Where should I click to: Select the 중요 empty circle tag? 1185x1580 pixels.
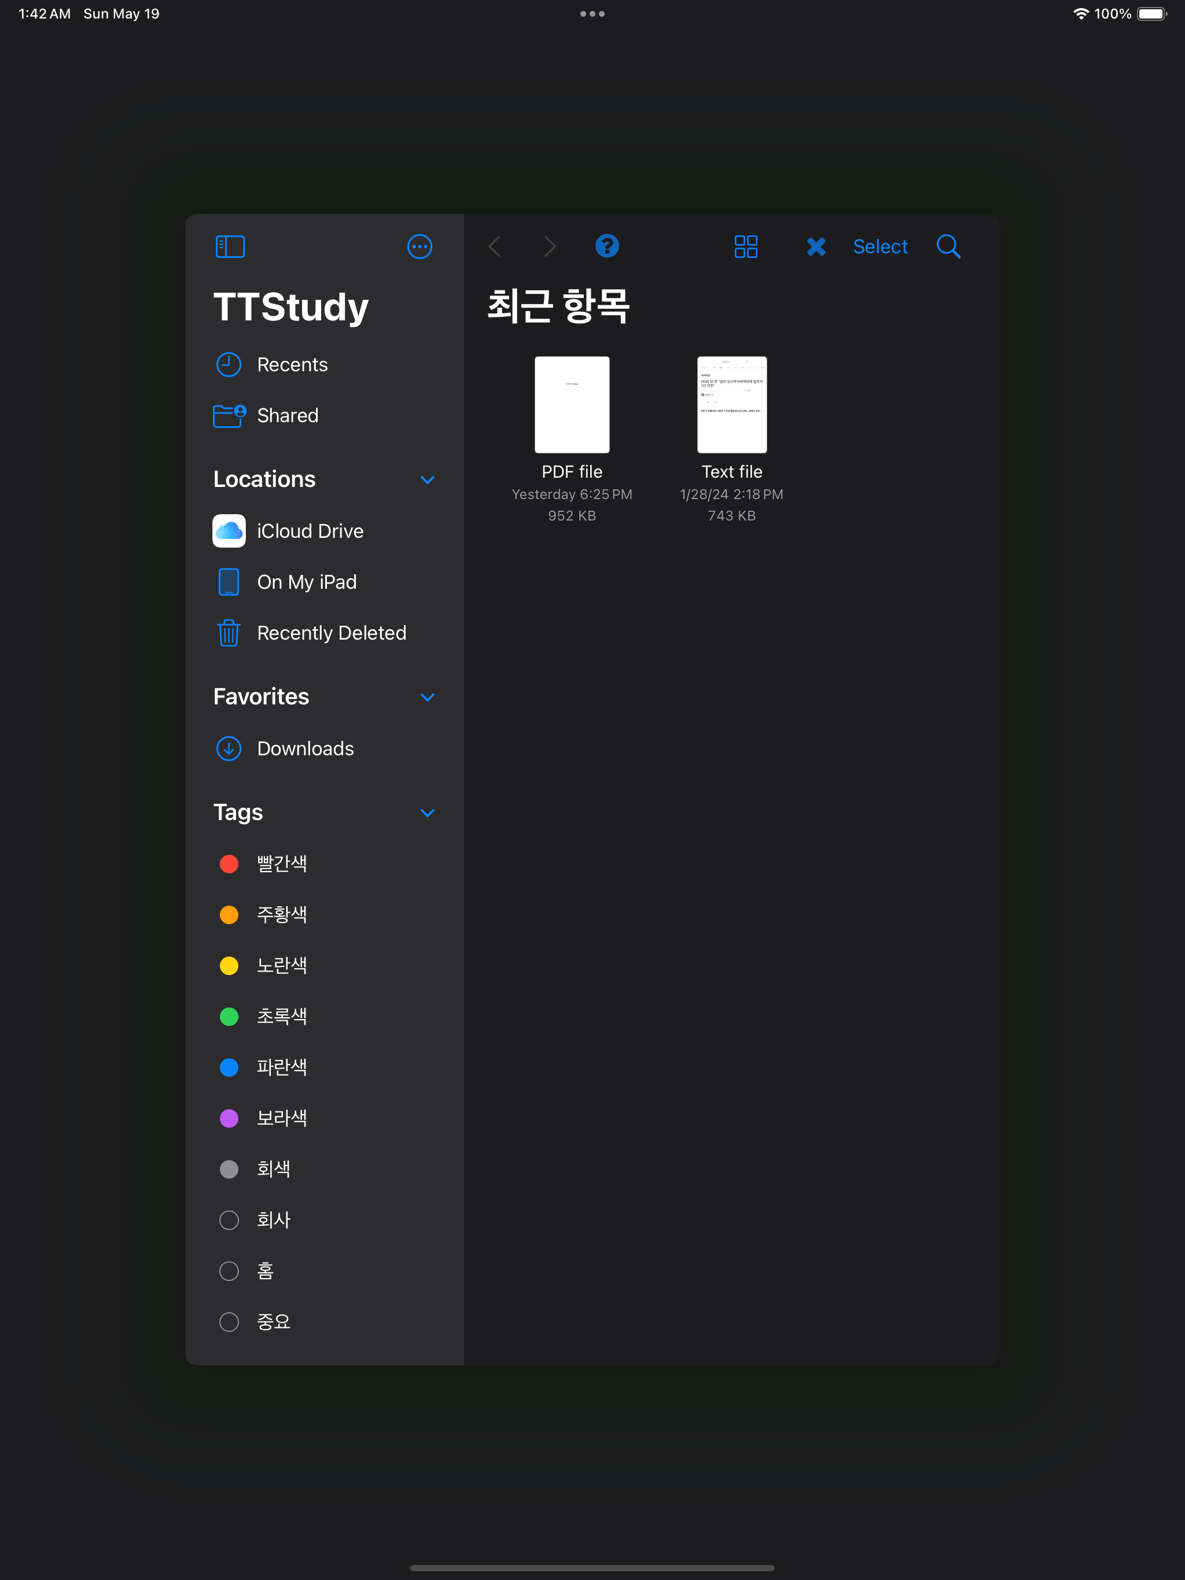click(x=229, y=1321)
